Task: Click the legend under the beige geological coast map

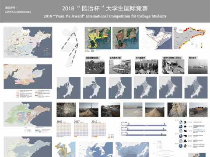Action: (x=33, y=93)
